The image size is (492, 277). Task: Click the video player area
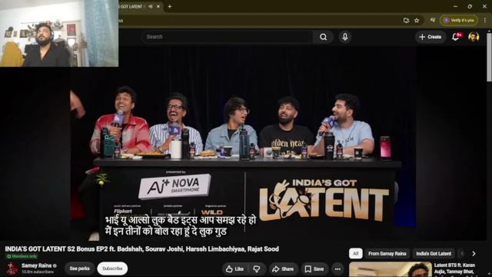point(243,144)
